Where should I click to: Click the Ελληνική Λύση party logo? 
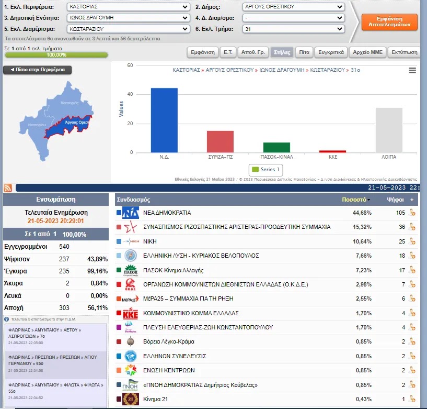[x=131, y=256]
